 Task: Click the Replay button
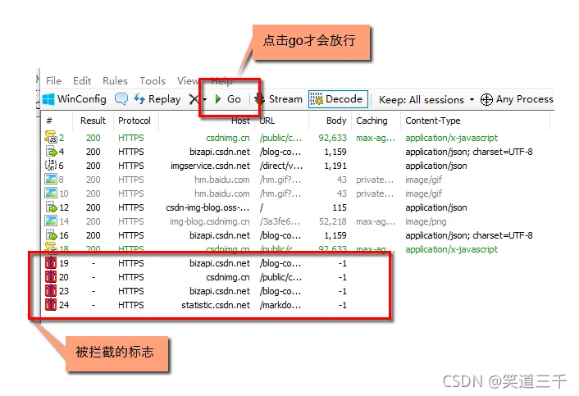click(x=157, y=99)
